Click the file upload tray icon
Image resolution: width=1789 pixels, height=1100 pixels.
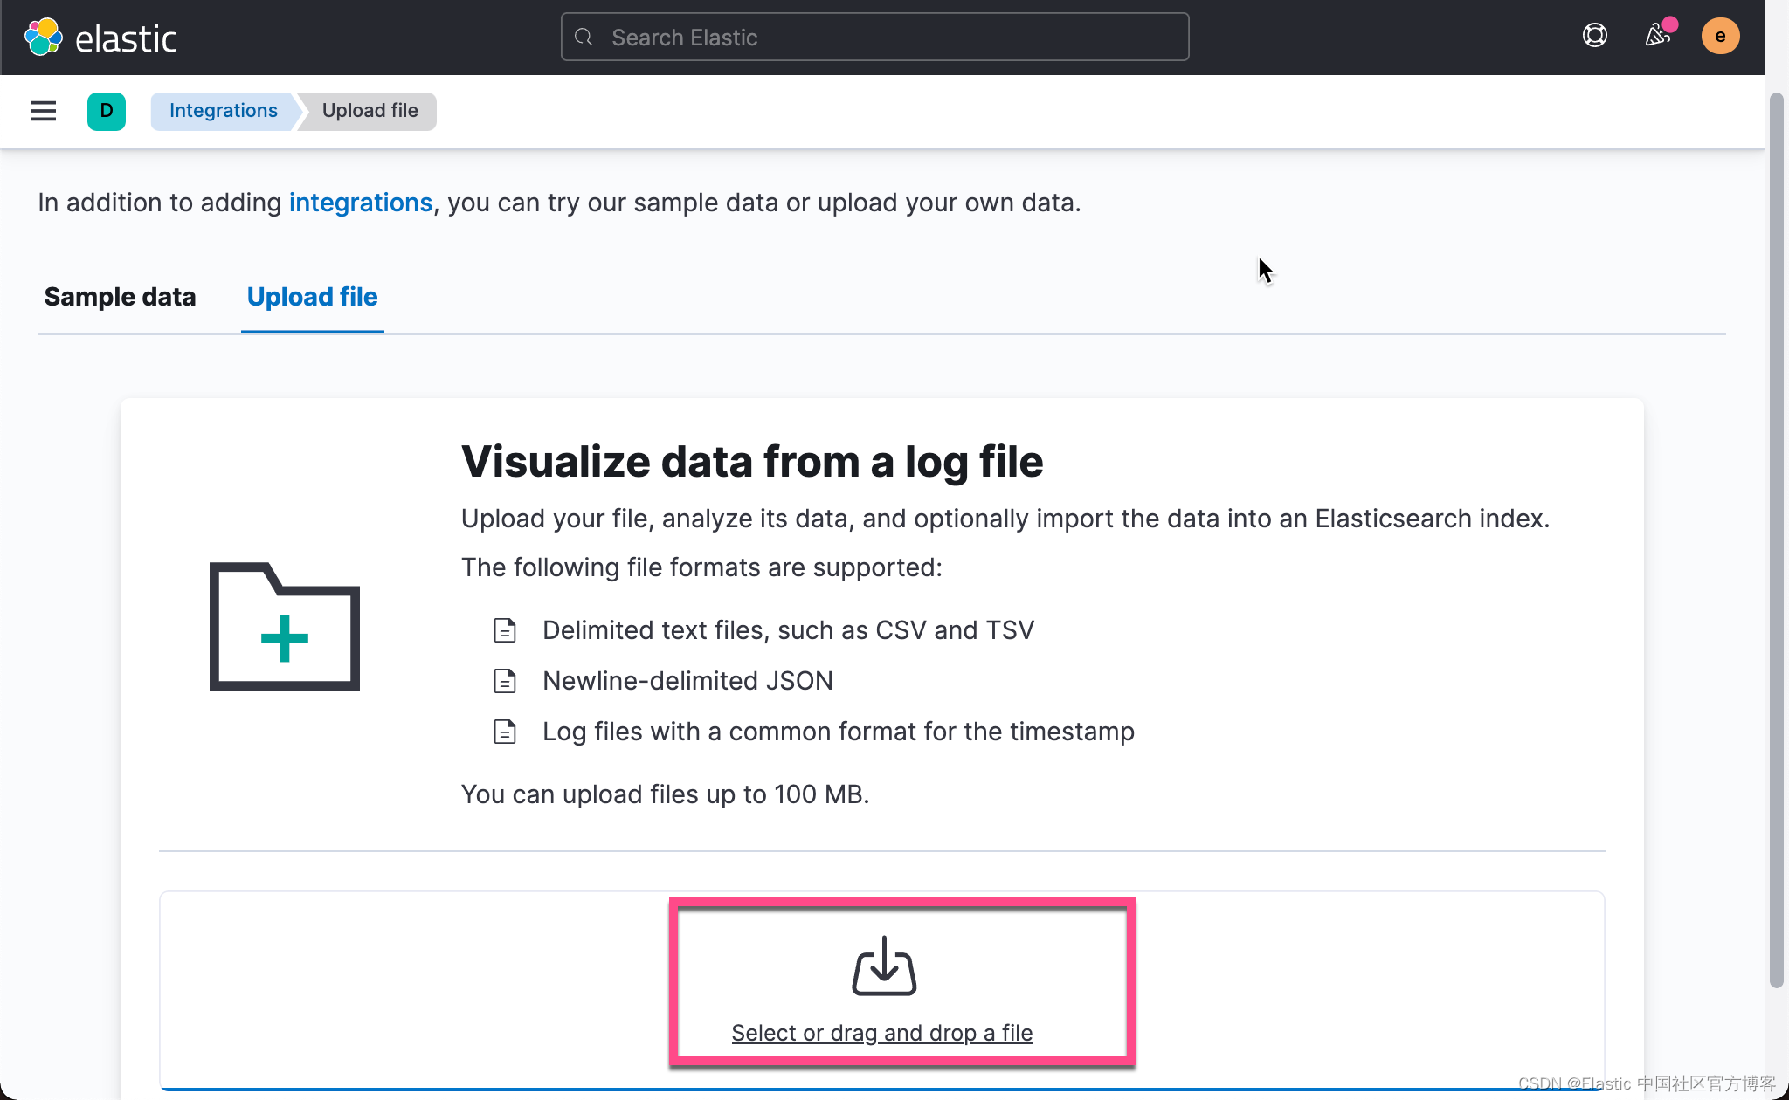[x=884, y=966]
